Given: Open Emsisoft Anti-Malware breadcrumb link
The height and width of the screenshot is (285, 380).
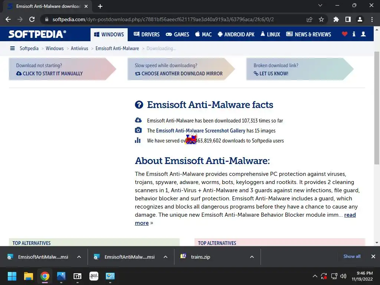Looking at the screenshot, I should 117,49.
